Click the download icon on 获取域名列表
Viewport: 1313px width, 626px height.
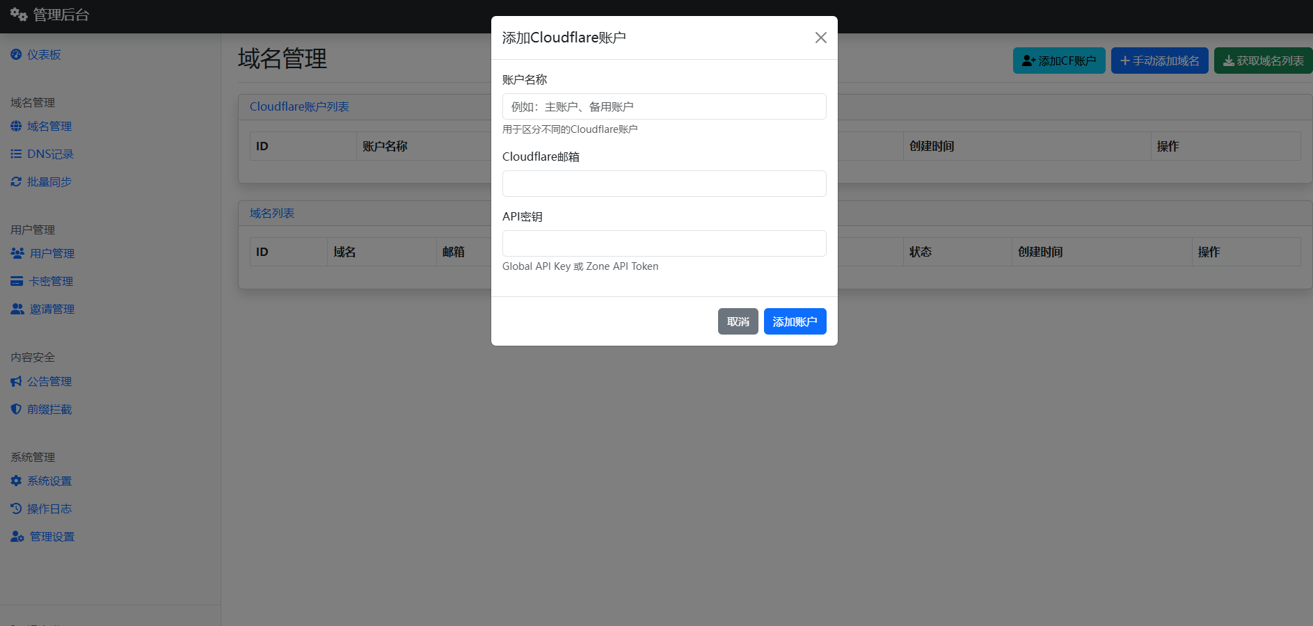[x=1229, y=61]
